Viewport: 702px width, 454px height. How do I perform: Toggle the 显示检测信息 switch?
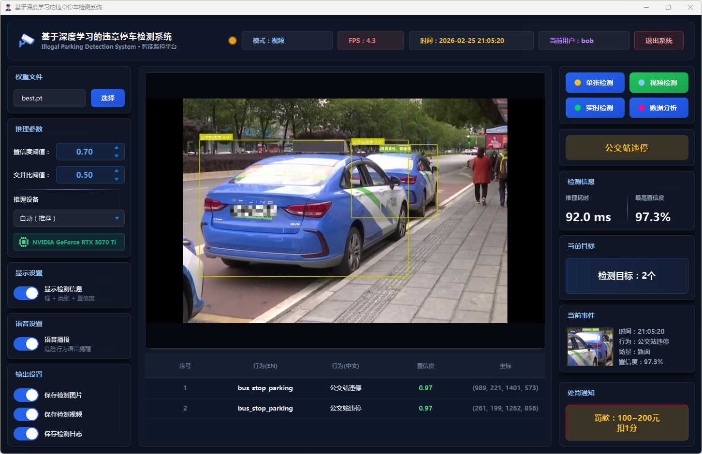(26, 293)
